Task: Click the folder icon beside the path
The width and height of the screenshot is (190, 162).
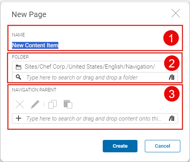Action: pyautogui.click(x=19, y=67)
